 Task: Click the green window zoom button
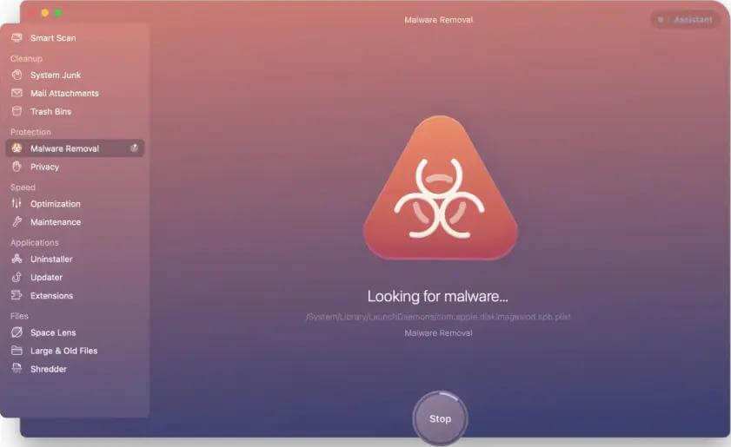pyautogui.click(x=58, y=13)
